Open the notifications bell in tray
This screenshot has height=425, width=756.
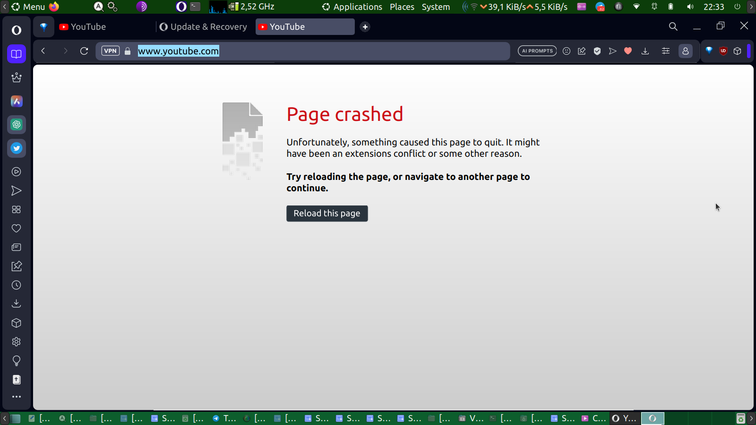654,7
